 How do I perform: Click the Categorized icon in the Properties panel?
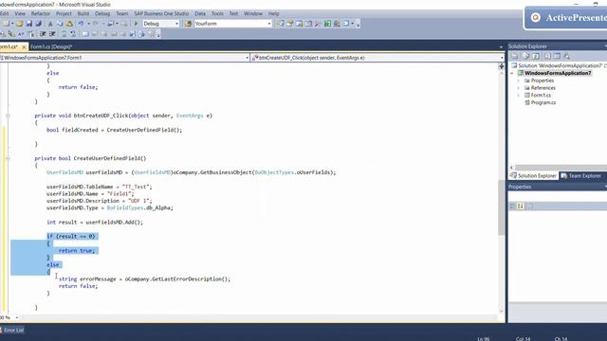pyautogui.click(x=512, y=206)
